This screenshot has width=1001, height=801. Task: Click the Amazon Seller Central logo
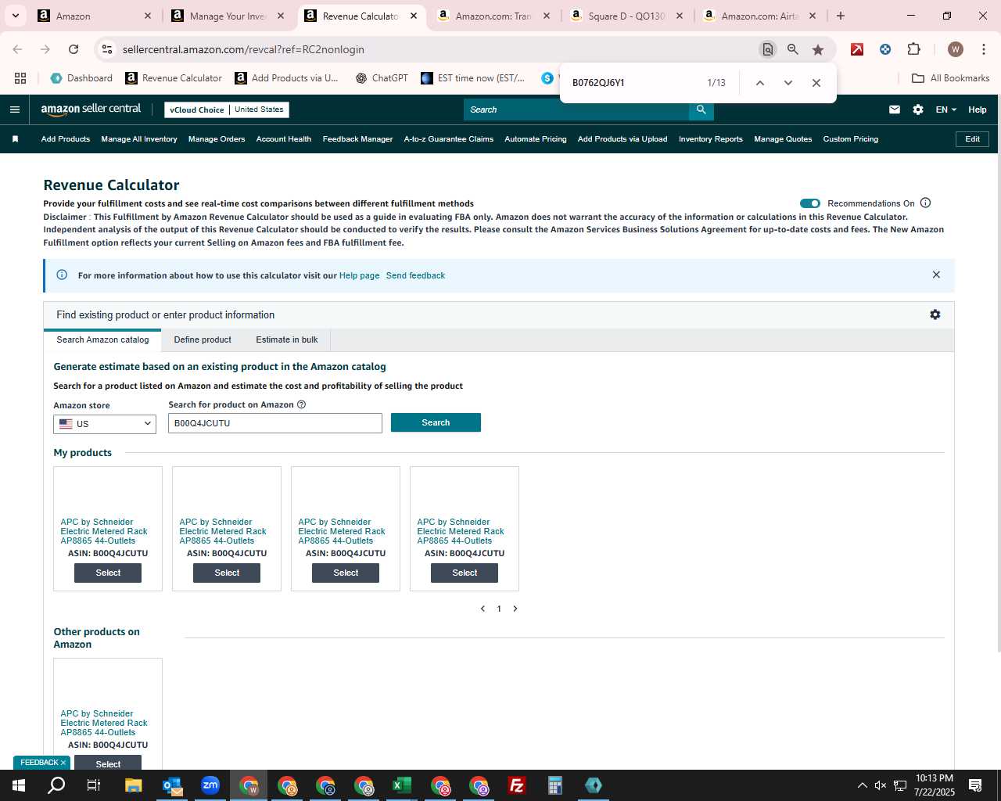click(x=91, y=110)
